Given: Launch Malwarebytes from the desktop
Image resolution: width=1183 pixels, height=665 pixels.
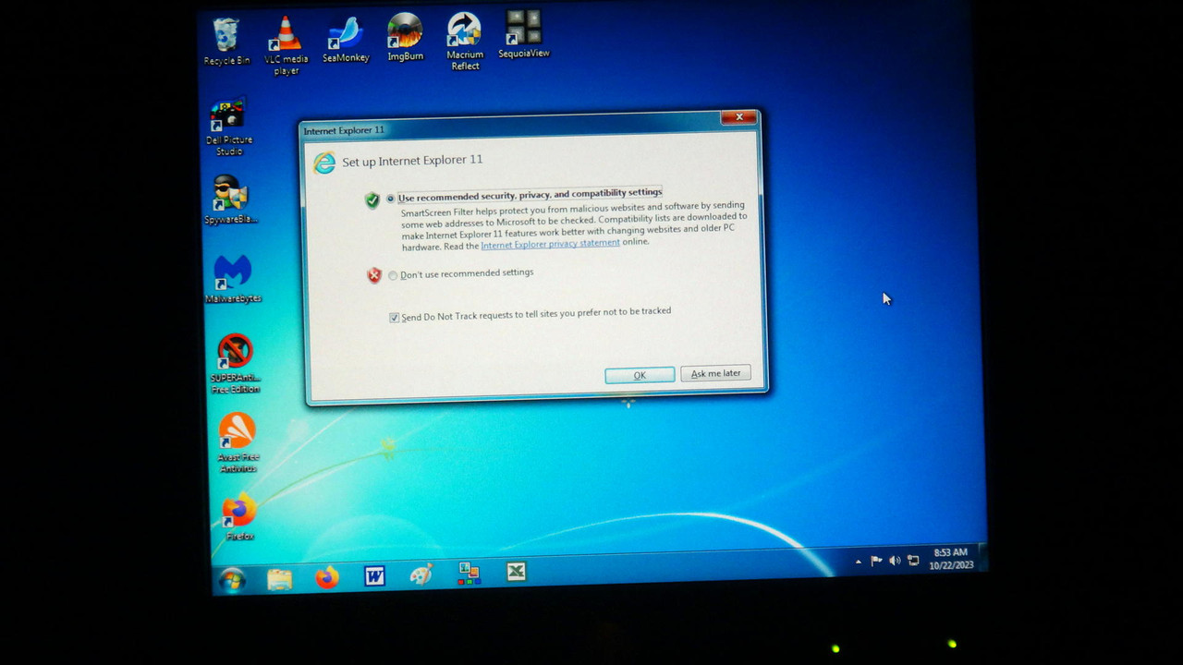Looking at the screenshot, I should tap(233, 280).
